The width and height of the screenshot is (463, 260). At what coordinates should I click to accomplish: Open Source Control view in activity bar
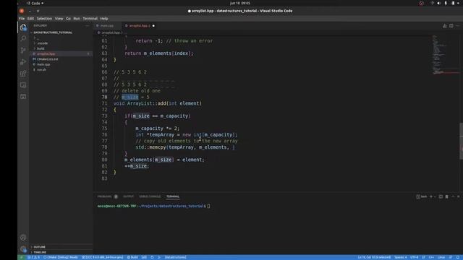point(23,50)
